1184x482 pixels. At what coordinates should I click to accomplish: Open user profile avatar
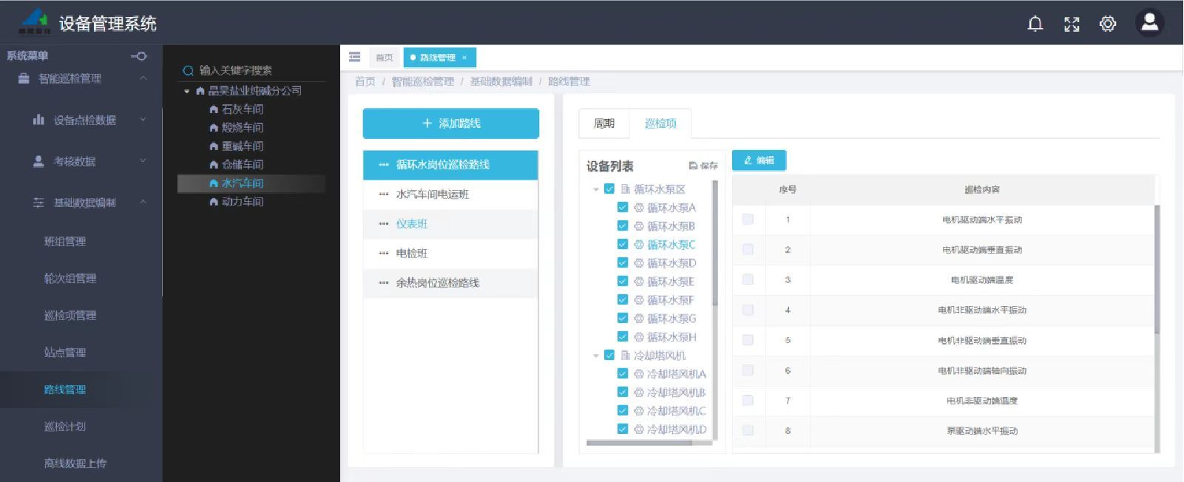pos(1149,23)
